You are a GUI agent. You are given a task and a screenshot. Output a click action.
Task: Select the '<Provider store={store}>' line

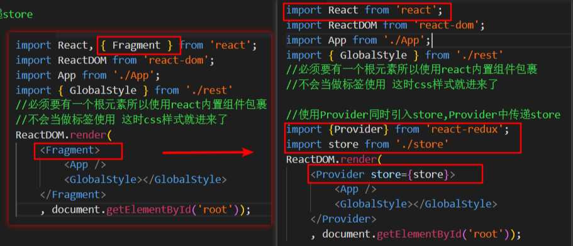(x=382, y=174)
